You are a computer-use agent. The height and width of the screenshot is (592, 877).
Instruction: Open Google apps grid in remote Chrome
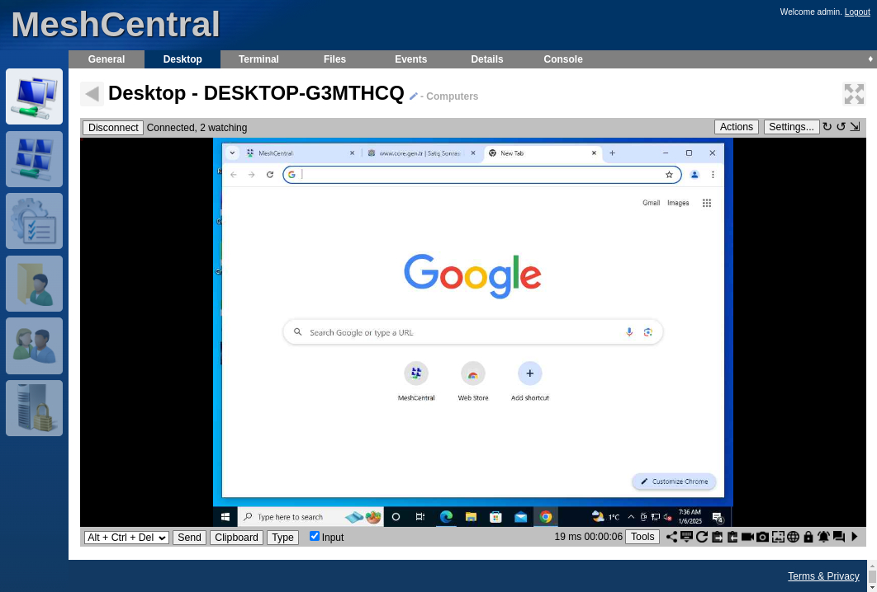click(x=706, y=203)
